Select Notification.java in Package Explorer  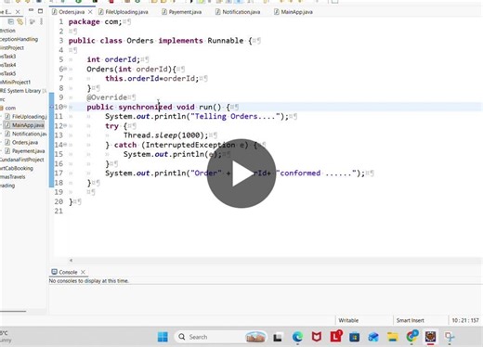coord(26,134)
